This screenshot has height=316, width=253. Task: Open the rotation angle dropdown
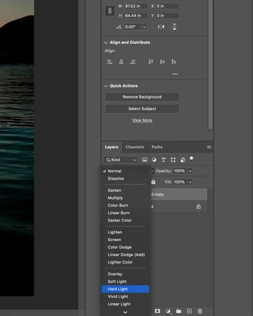click(144, 27)
